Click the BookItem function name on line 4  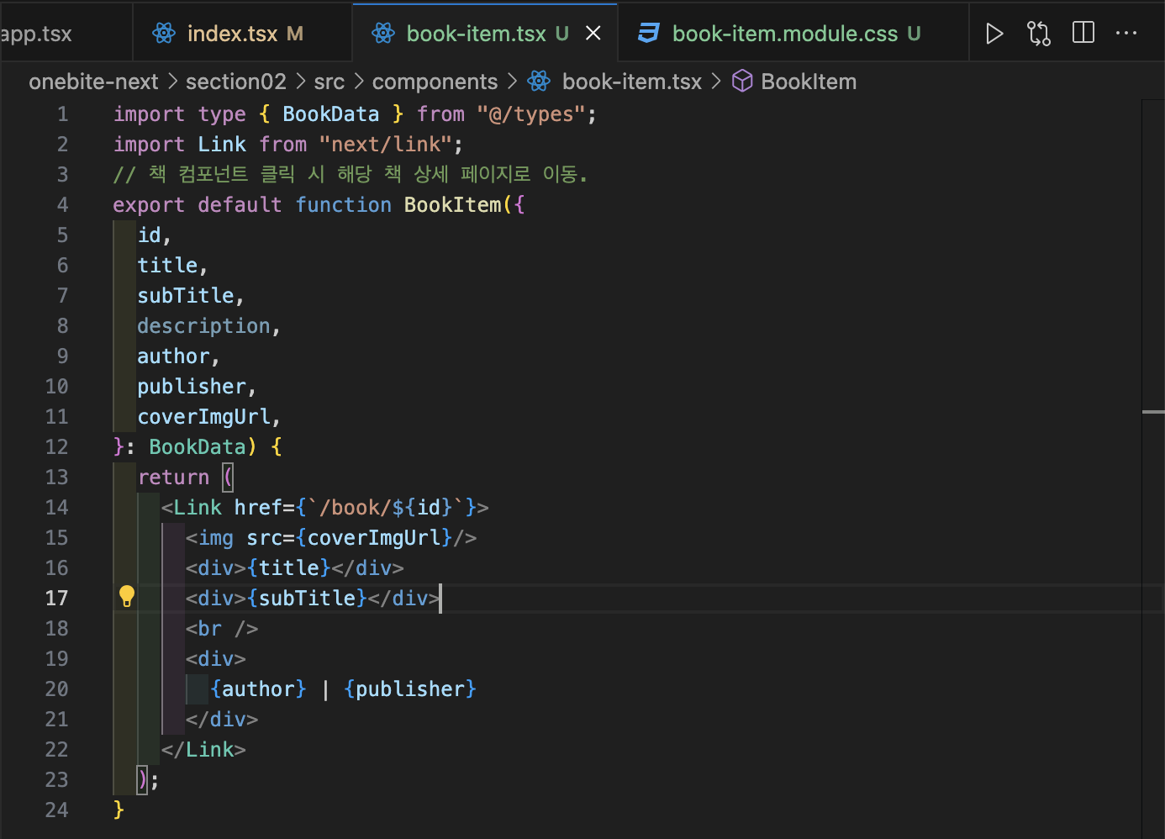452,205
